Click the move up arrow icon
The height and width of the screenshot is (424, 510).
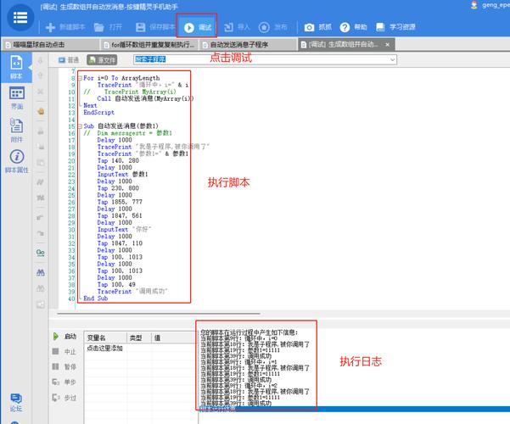[x=41, y=75]
